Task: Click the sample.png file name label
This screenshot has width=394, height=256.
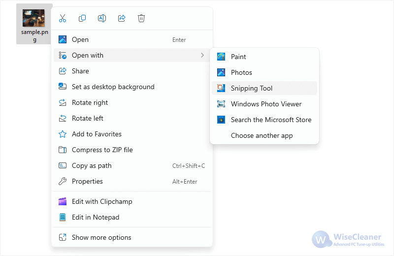Action: coord(34,35)
